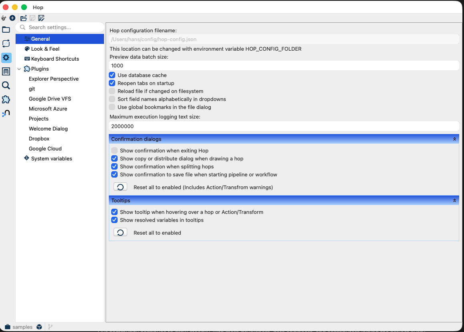Open the Search perspective magnifier icon

pos(6,85)
